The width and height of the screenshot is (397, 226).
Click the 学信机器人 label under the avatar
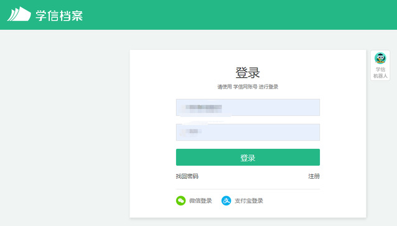click(x=380, y=73)
